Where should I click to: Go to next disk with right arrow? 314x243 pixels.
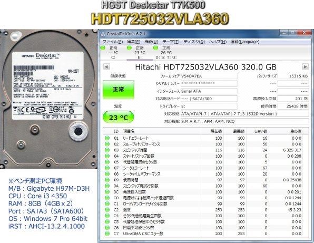(x=305, y=67)
